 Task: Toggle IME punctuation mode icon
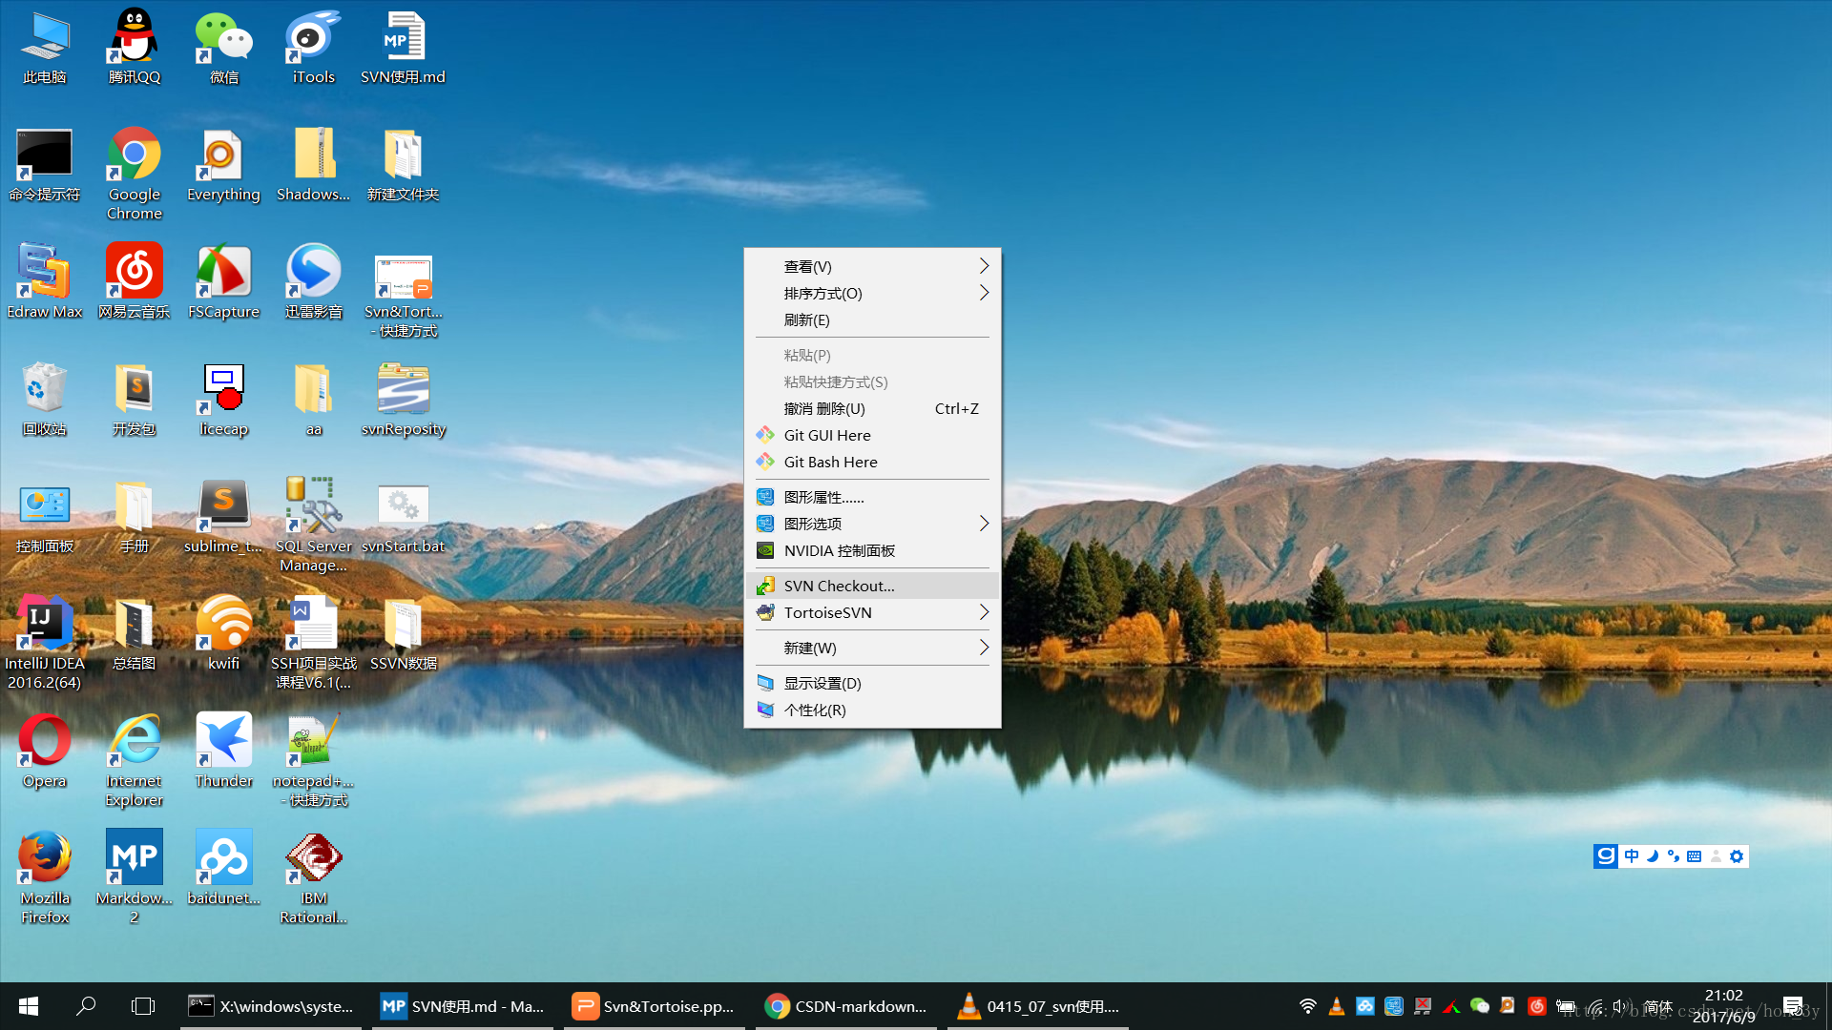click(x=1674, y=856)
